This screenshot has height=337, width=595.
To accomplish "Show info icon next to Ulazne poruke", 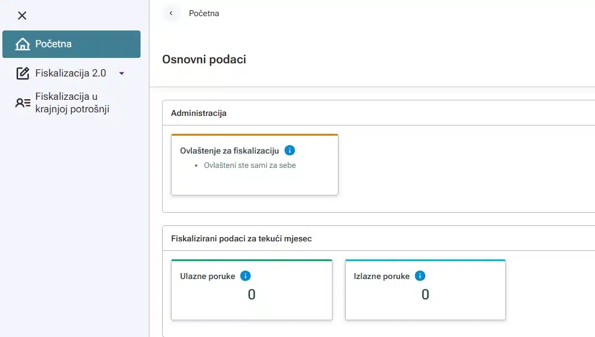I will click(x=245, y=276).
